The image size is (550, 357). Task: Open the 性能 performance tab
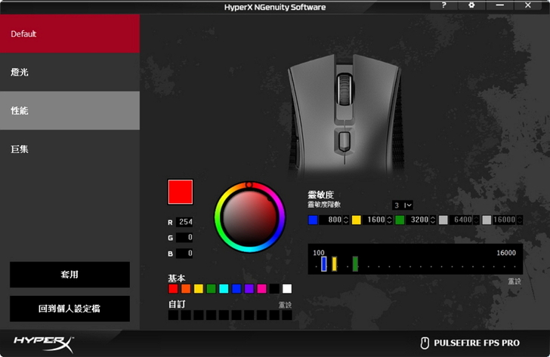70,111
